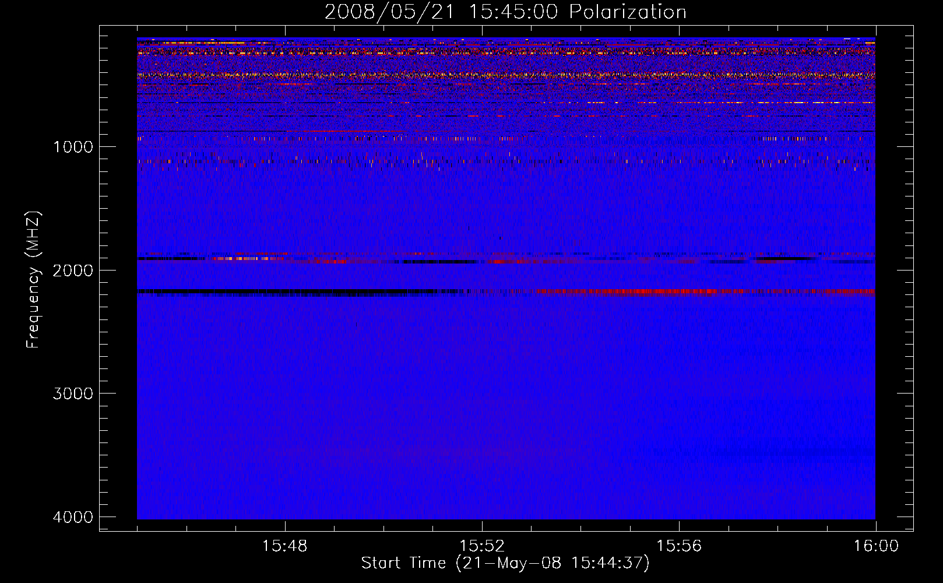Click the plot title '2008/05/21 15:45:00 Polarization'
Screen dimensions: 943x583
(x=505, y=12)
